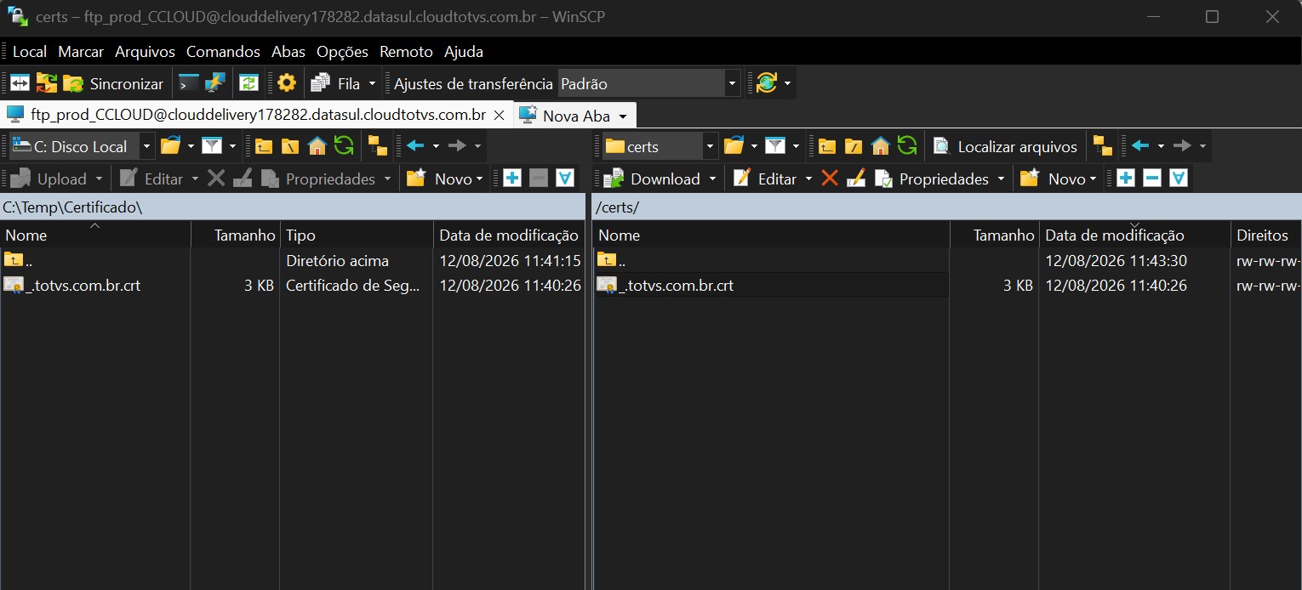The height and width of the screenshot is (590, 1302).
Task: Open the C: Disco Local drive selector
Action: [82, 146]
